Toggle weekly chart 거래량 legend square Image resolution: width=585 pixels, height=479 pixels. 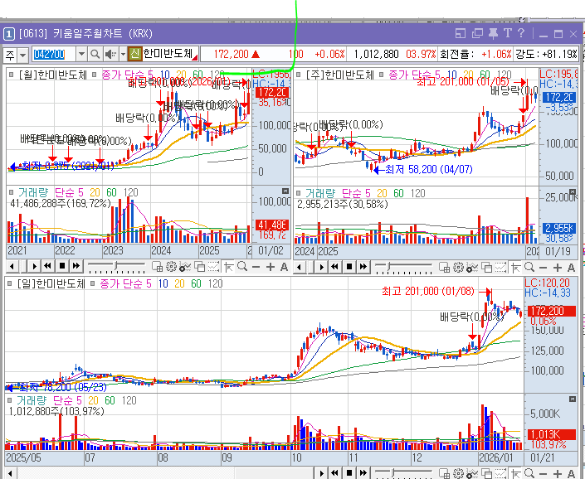coord(299,193)
